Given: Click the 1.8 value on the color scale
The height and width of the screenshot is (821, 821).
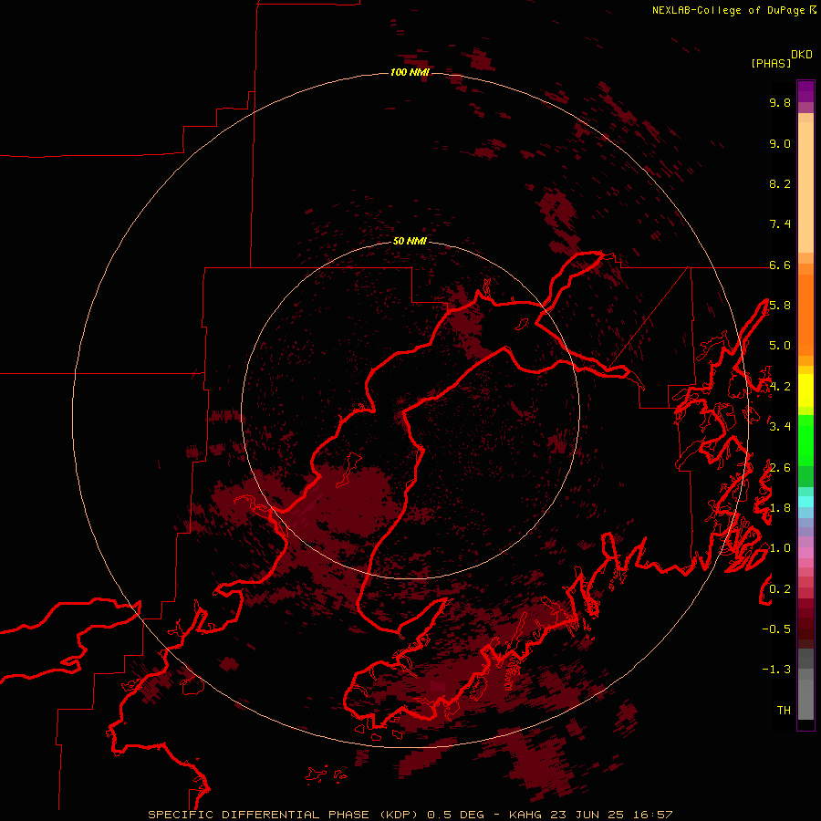Looking at the screenshot, I should pos(780,508).
